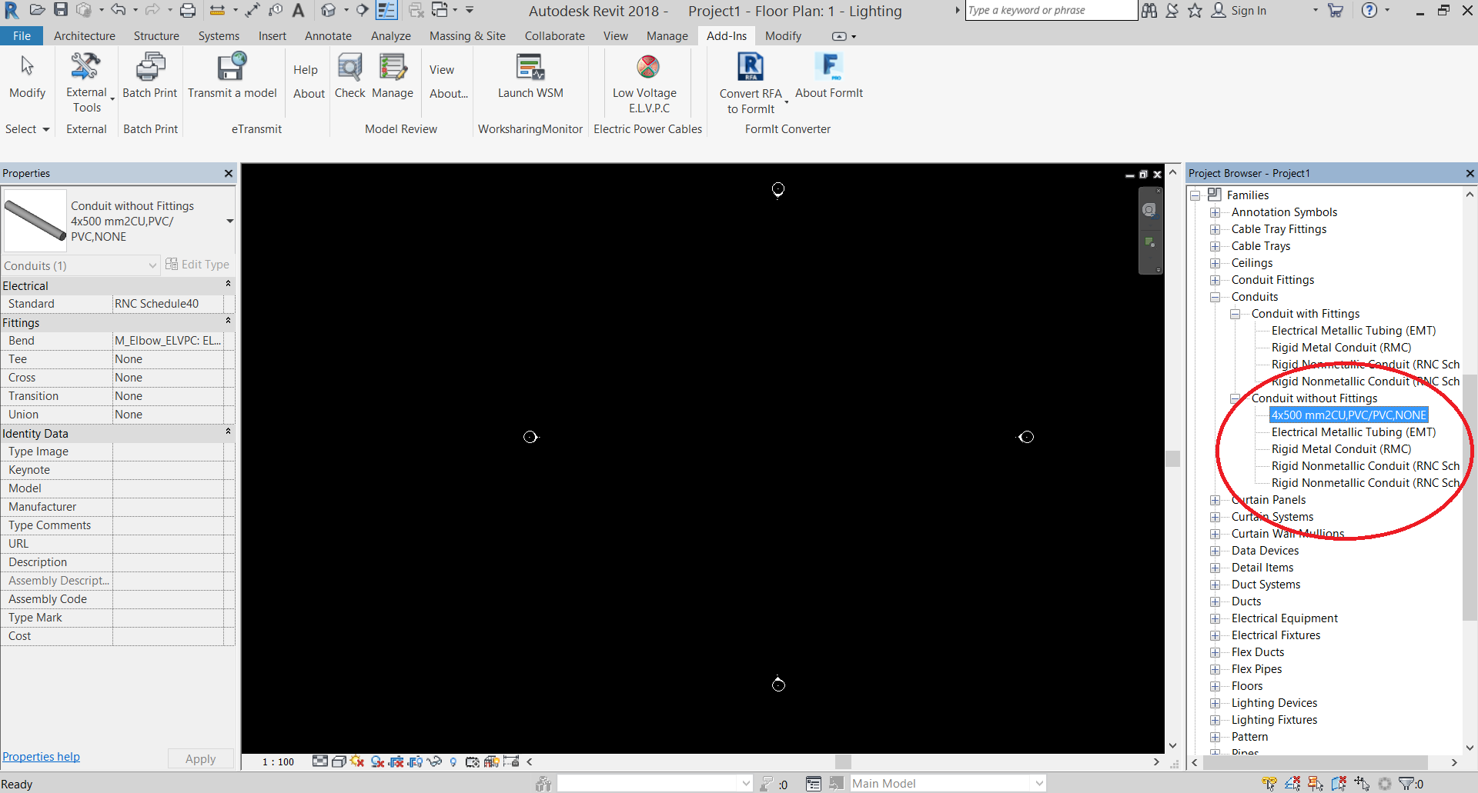
Task: Select the Text tool icon (letter A)
Action: [x=298, y=10]
